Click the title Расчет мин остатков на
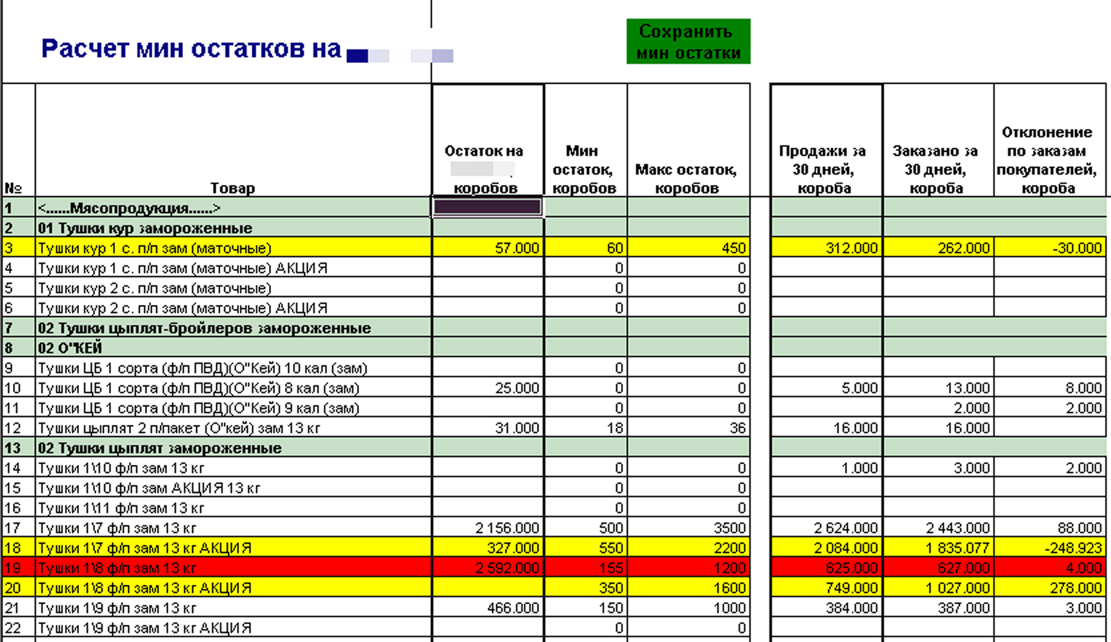This screenshot has height=642, width=1111. (x=191, y=49)
